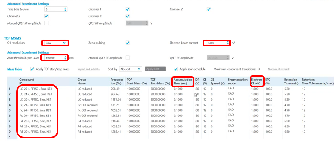Viewport: 334px width, 141px height.
Task: Click the Electron beam current field
Action: 217,43
